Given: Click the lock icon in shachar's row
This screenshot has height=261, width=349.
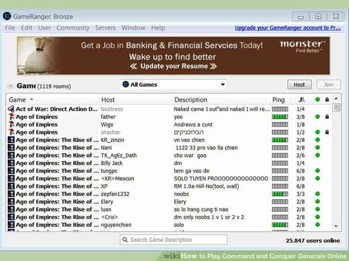Looking at the screenshot, I should 327,132.
